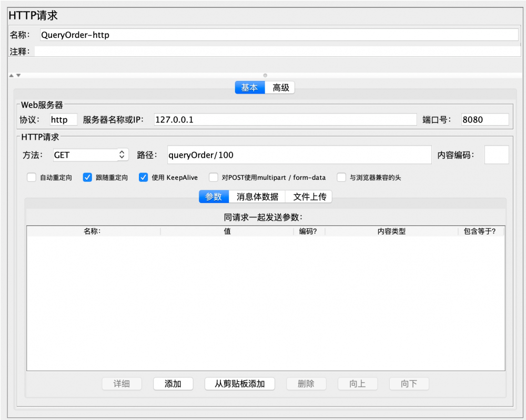Click the 从剪贴板添加 button
Viewport: 526px width, 420px height.
(x=239, y=384)
